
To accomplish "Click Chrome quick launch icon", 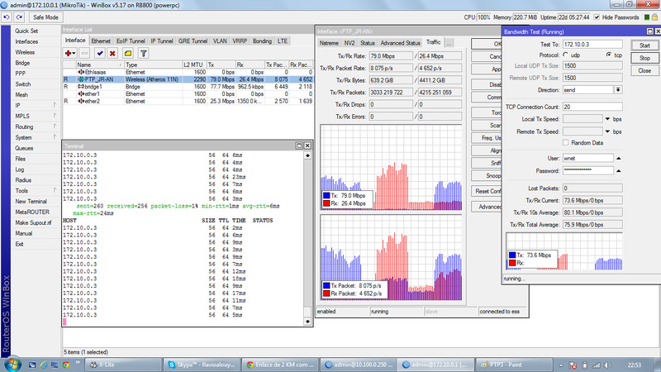I will pos(66,365).
